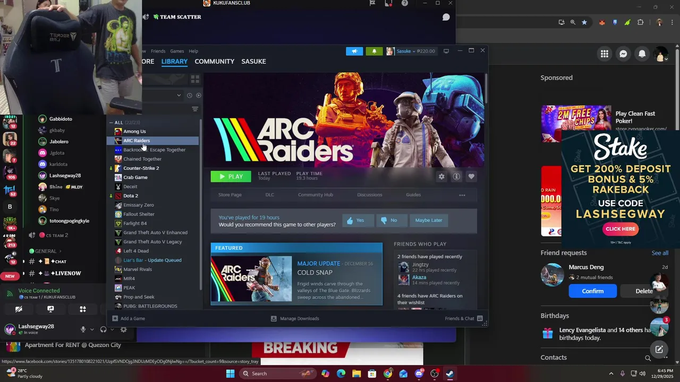Select Marvel Rivals in the library list

pyautogui.click(x=138, y=270)
